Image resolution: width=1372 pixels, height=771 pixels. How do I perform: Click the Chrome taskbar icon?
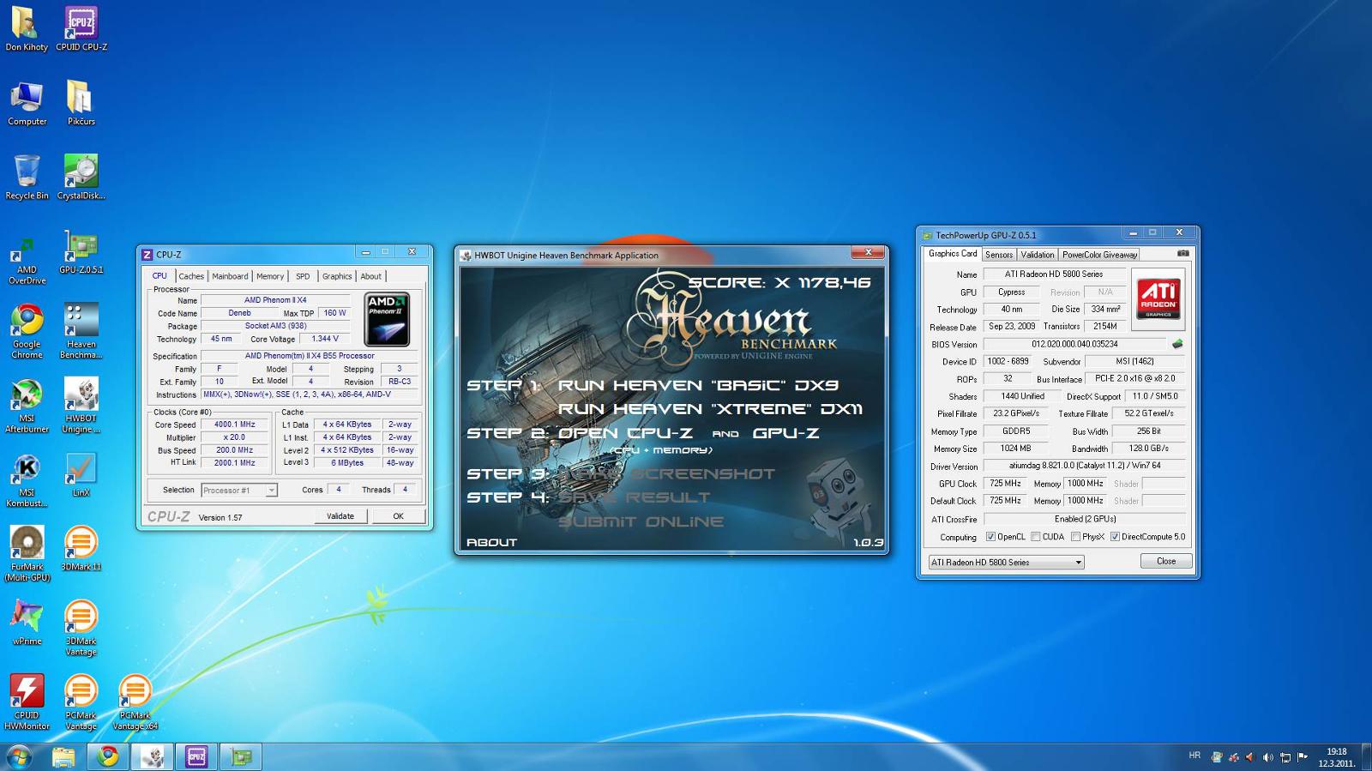point(108,756)
